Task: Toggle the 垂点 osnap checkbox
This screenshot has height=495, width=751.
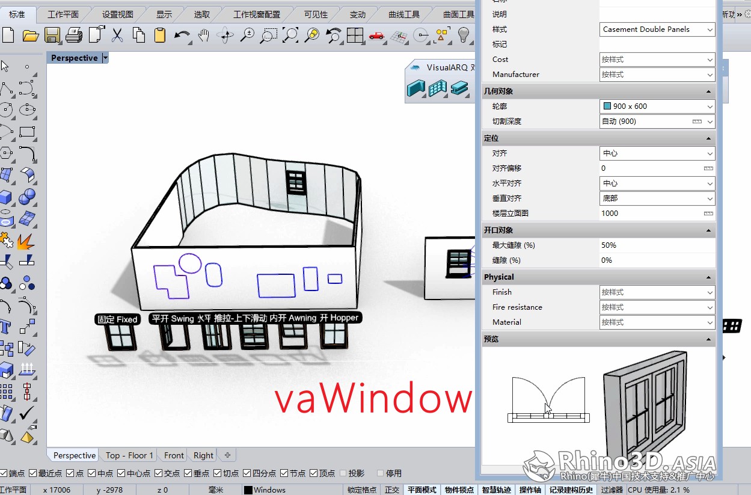Action: [x=188, y=473]
